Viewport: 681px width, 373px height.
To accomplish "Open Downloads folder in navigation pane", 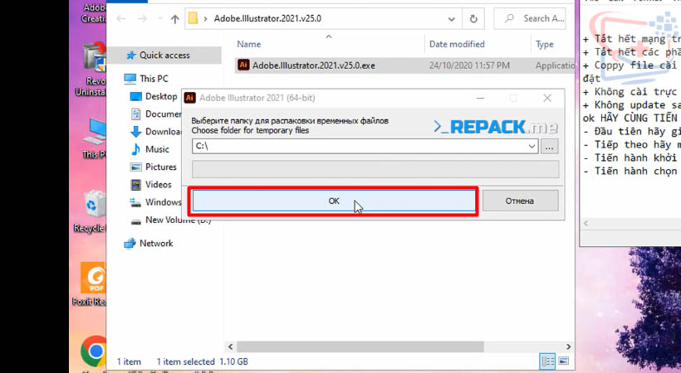I will (164, 132).
